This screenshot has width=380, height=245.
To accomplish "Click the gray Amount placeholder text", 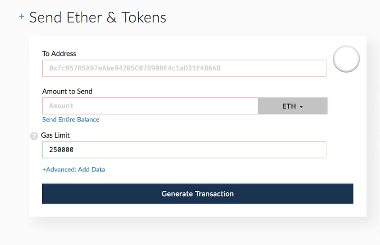I will point(61,106).
